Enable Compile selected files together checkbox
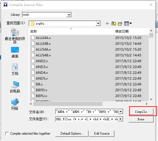 7,134
